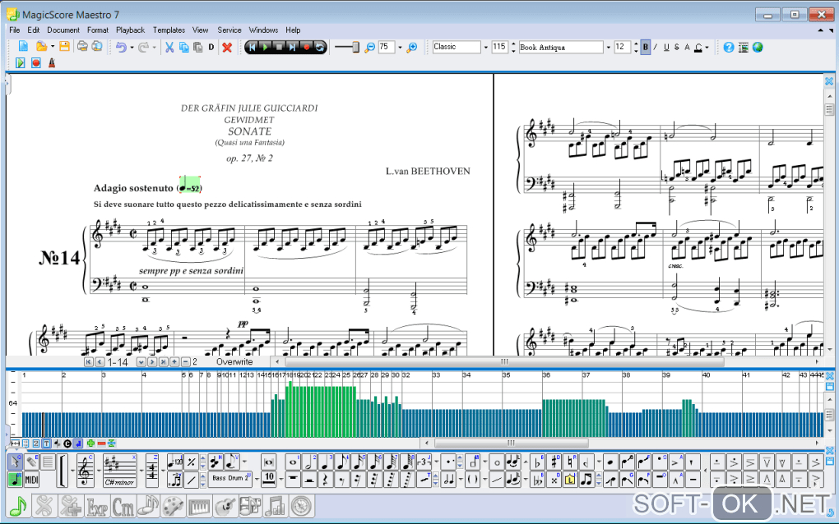This screenshot has width=839, height=524.
Task: Open the guitar tab
Action: pos(225,506)
